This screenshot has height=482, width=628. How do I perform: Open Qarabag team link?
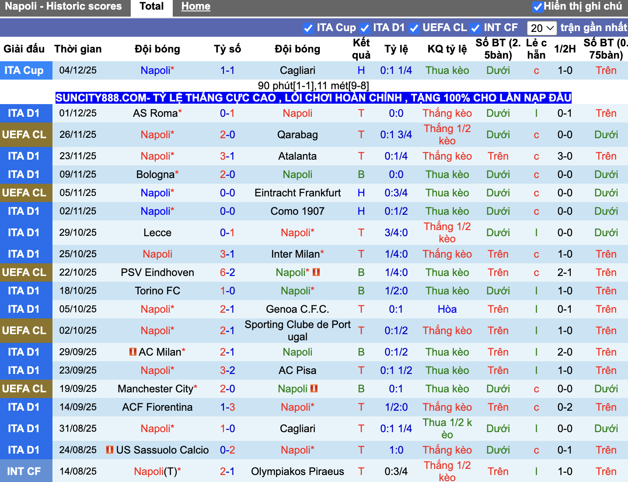pyautogui.click(x=297, y=135)
